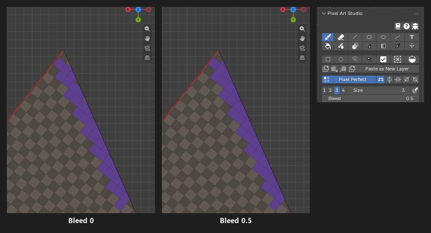Click the Y axis gizmo in Bleed 0.5 viewport

293,20
